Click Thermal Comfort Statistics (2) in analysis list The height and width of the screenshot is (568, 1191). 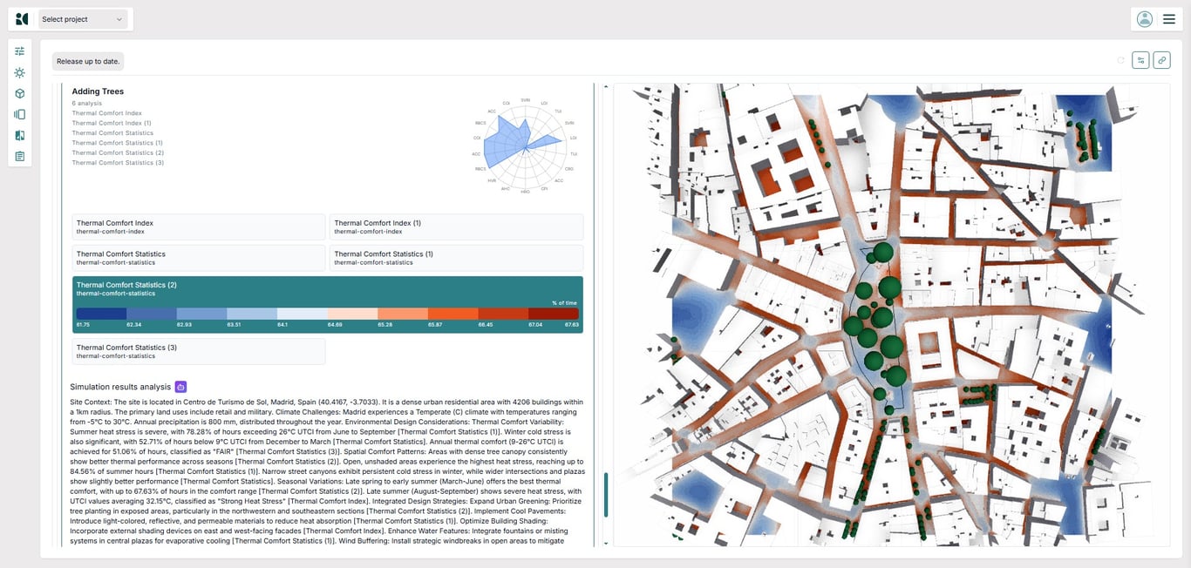click(118, 153)
